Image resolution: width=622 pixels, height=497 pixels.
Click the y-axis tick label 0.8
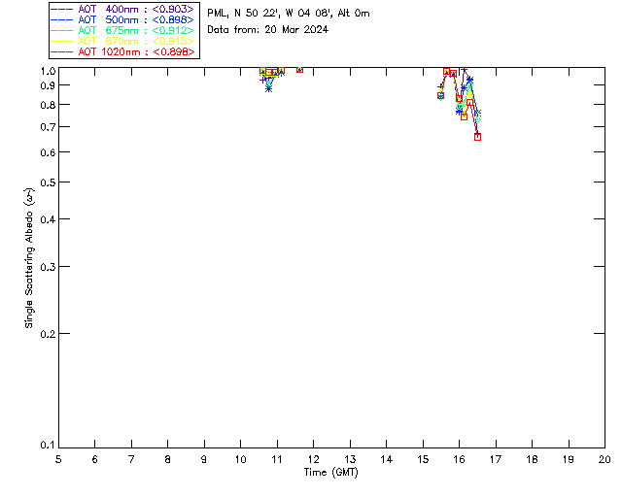(x=48, y=105)
